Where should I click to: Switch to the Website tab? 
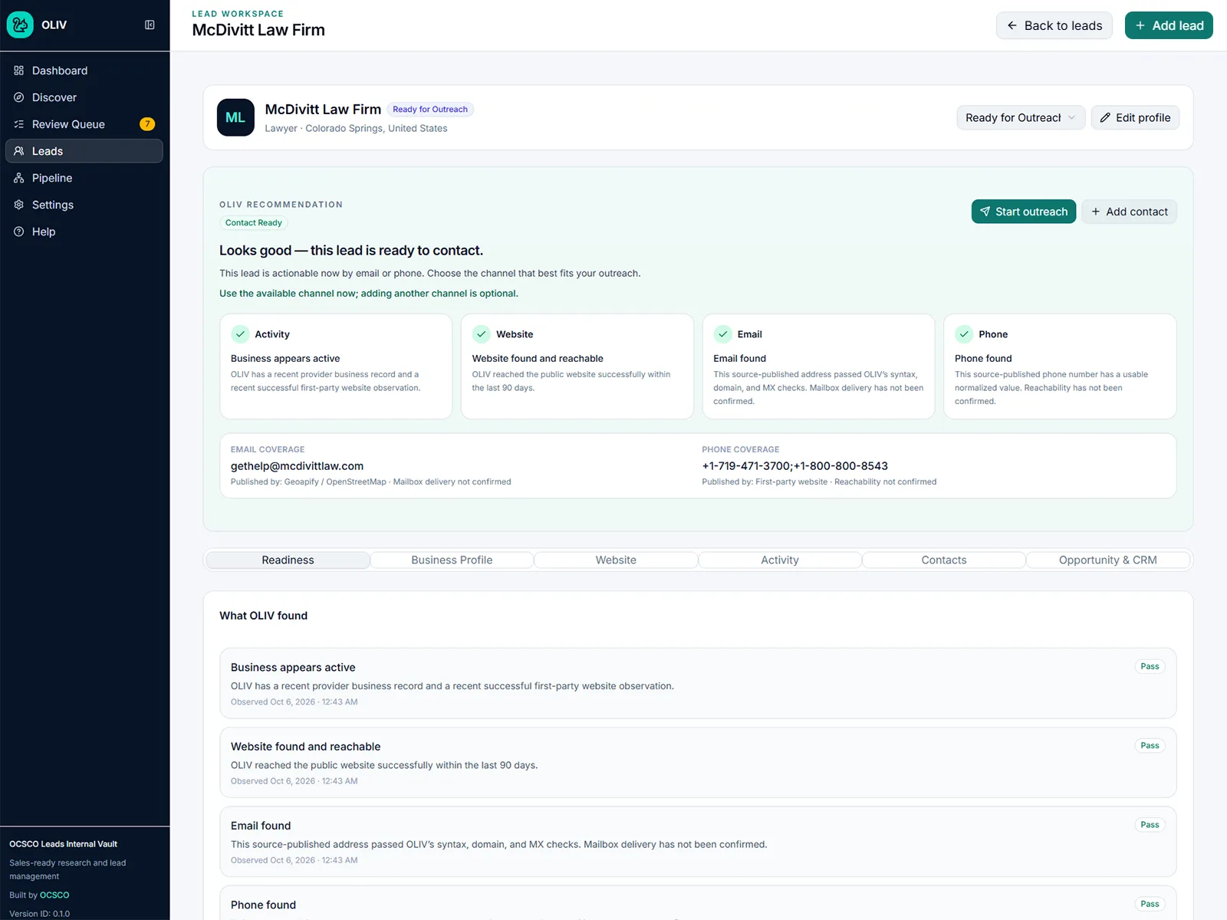(616, 560)
